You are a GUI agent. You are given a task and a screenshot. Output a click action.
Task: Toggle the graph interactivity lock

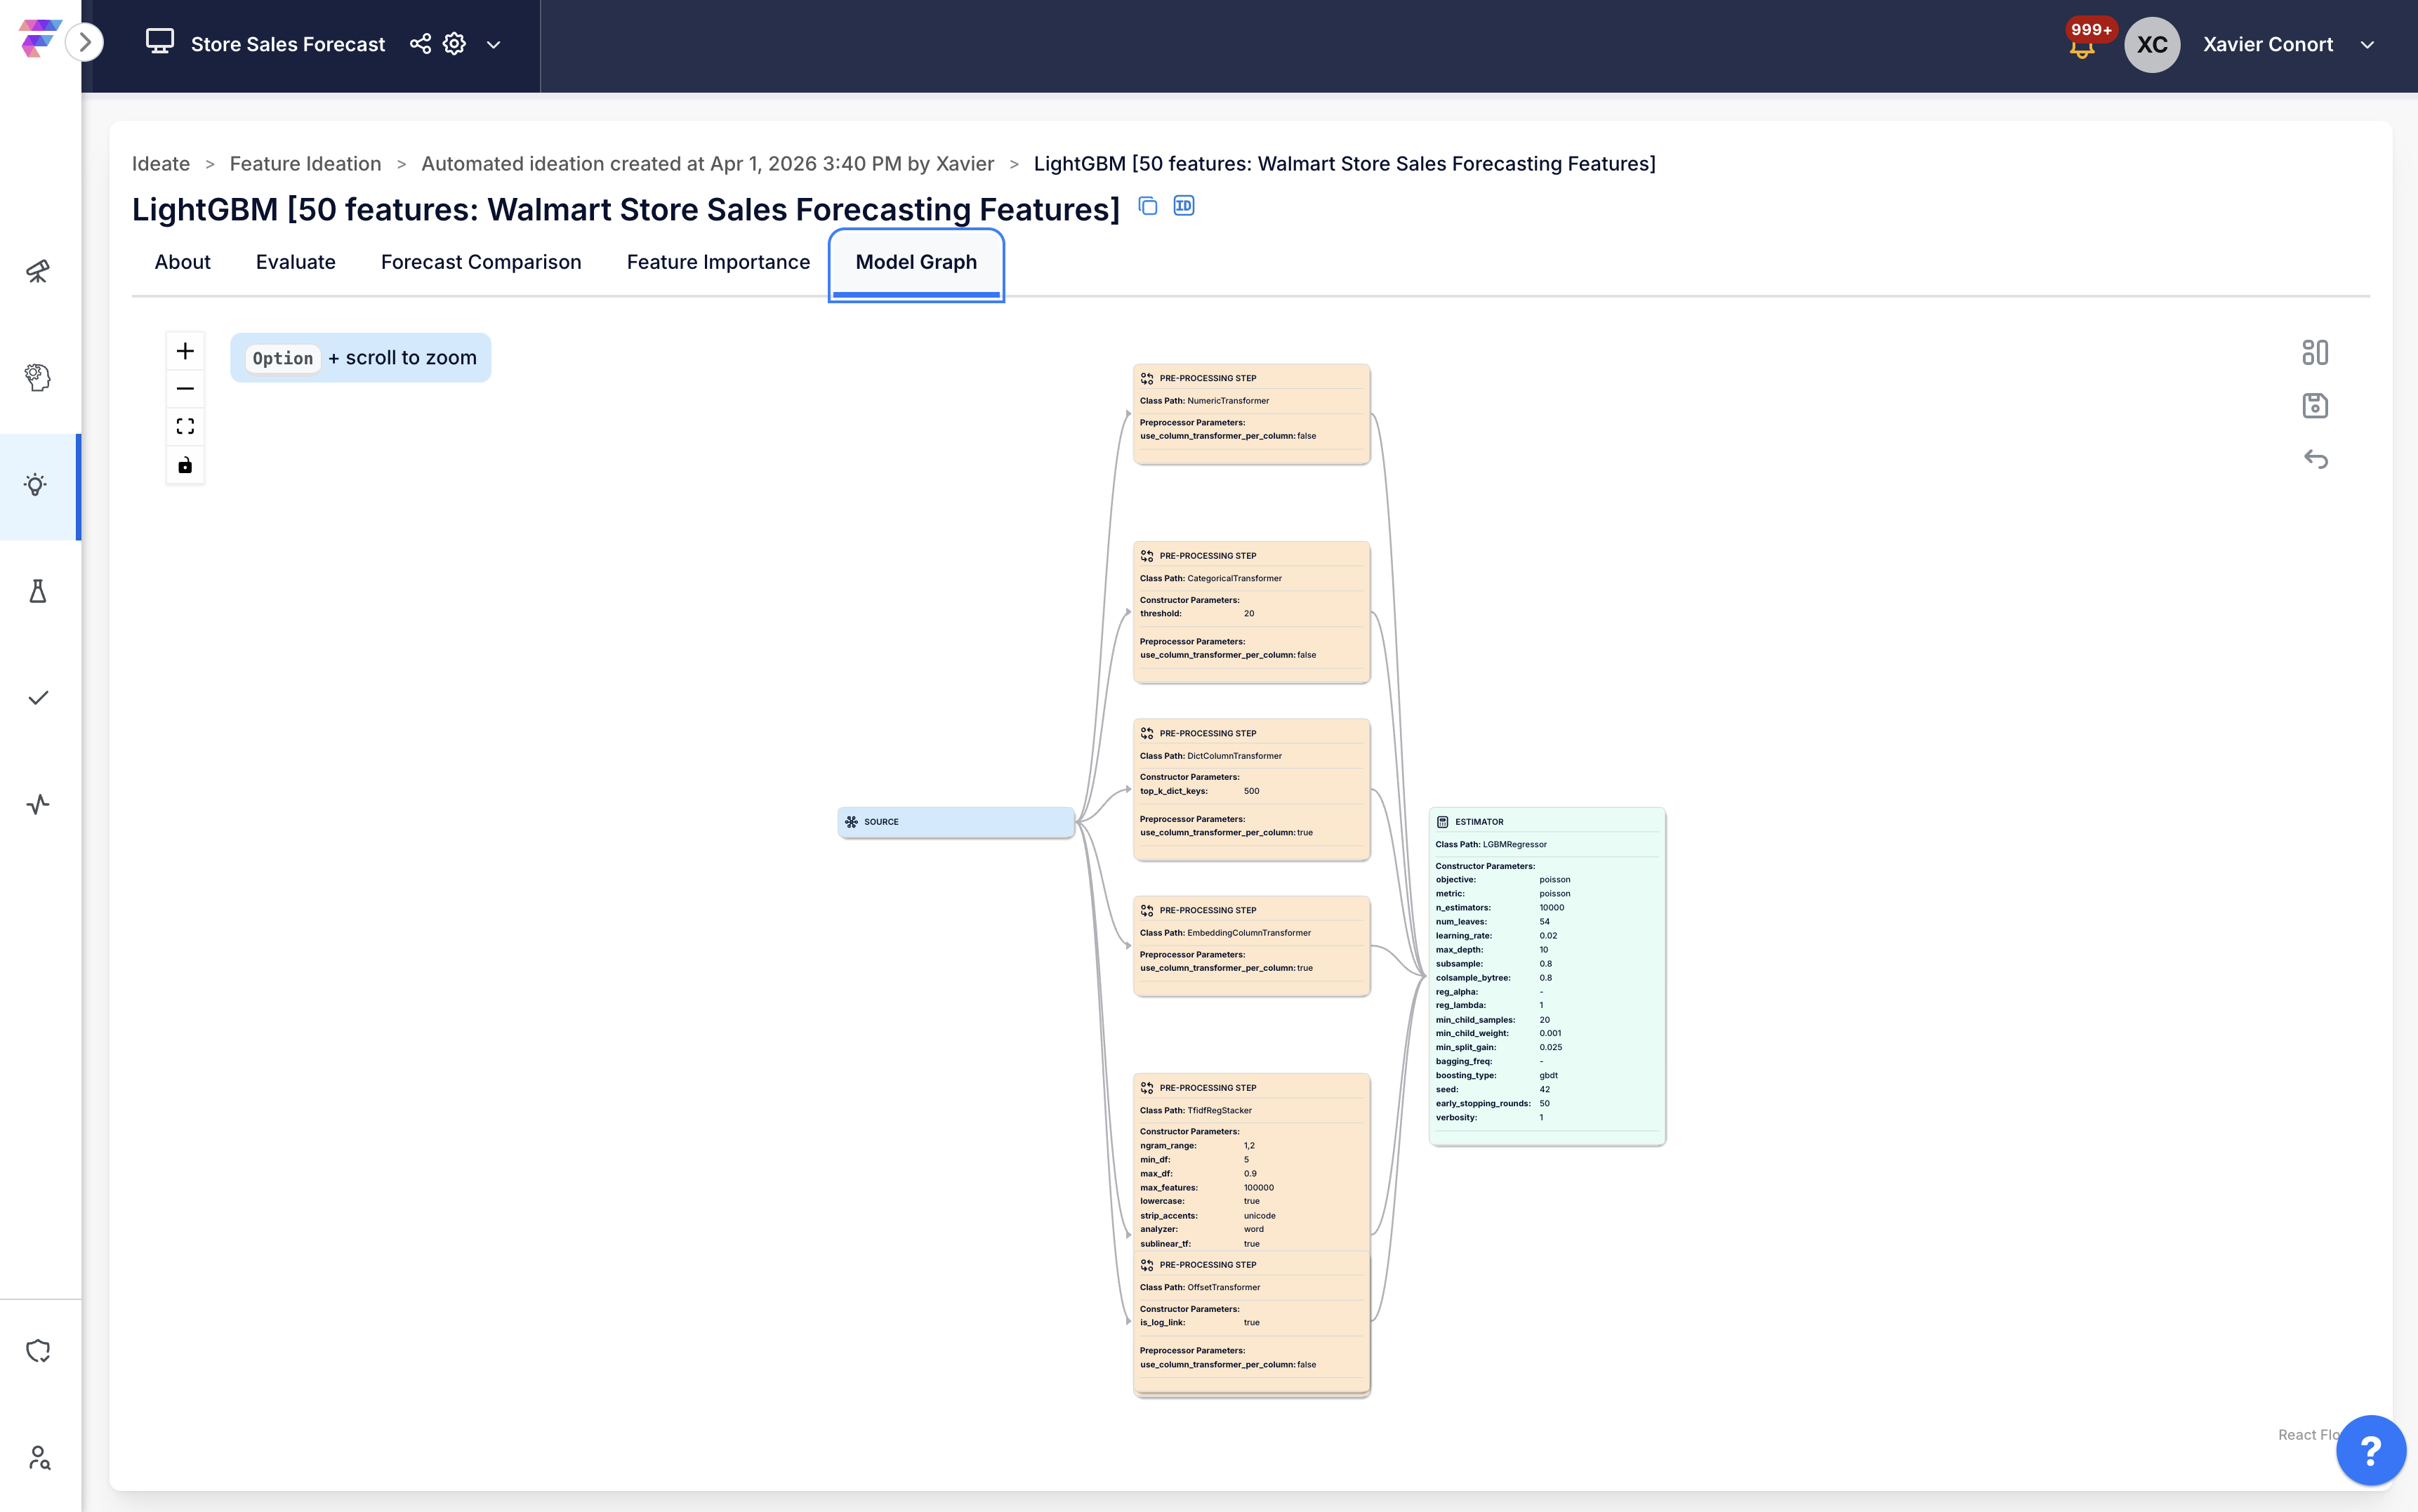coord(185,465)
